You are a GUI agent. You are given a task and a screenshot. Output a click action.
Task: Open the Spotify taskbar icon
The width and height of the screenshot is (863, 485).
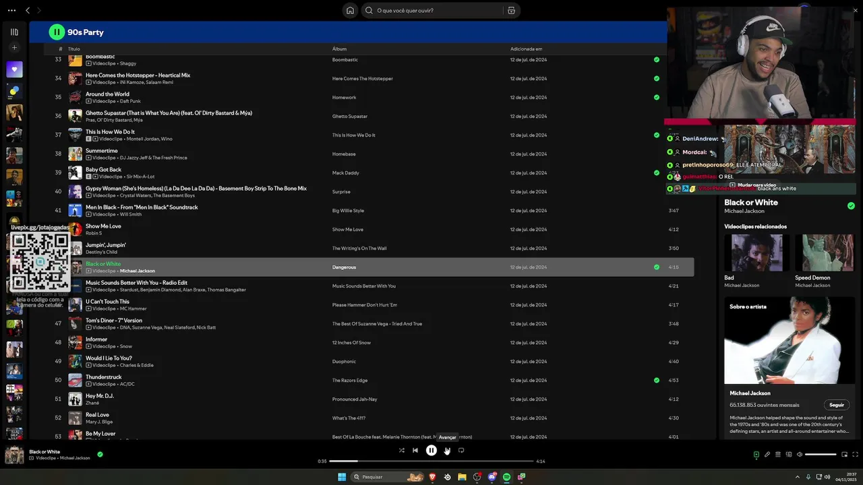(506, 477)
